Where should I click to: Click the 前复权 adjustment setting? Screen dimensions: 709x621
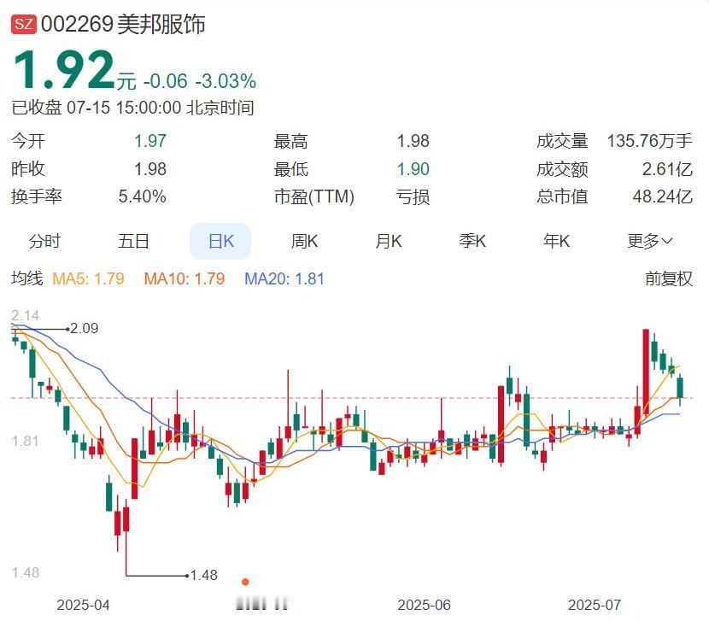669,278
